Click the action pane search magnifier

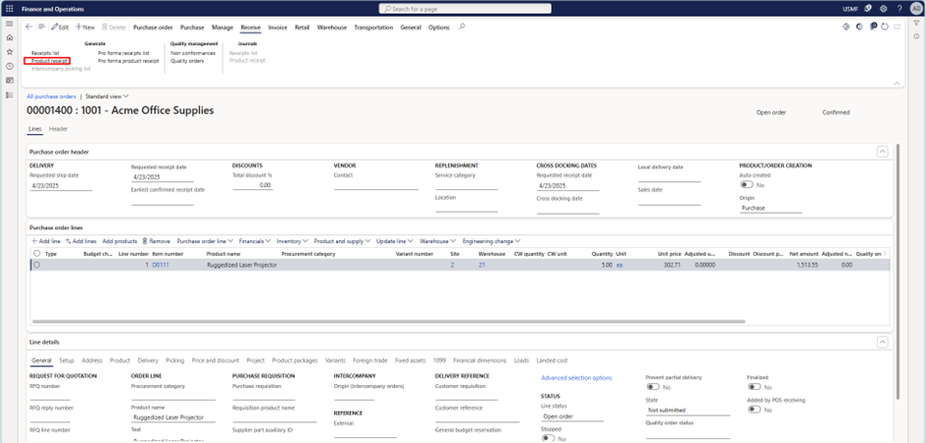[462, 28]
